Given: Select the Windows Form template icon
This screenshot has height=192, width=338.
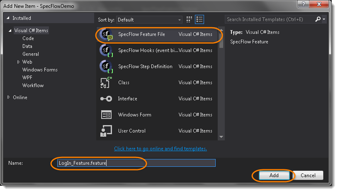Looking at the screenshot, I should [x=106, y=115].
